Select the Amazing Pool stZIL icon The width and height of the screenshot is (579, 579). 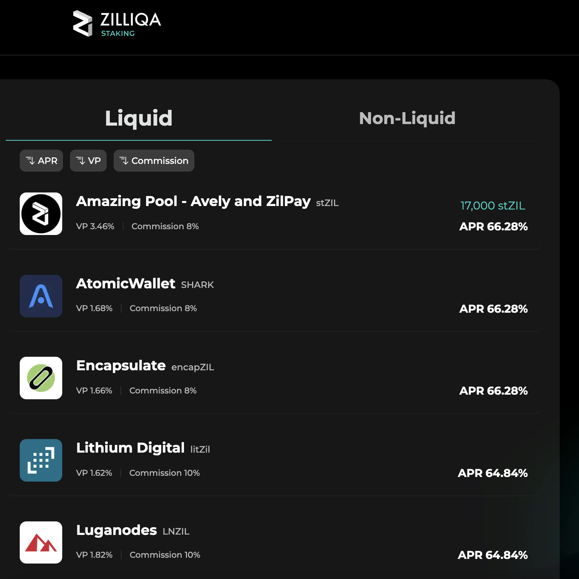tap(41, 214)
